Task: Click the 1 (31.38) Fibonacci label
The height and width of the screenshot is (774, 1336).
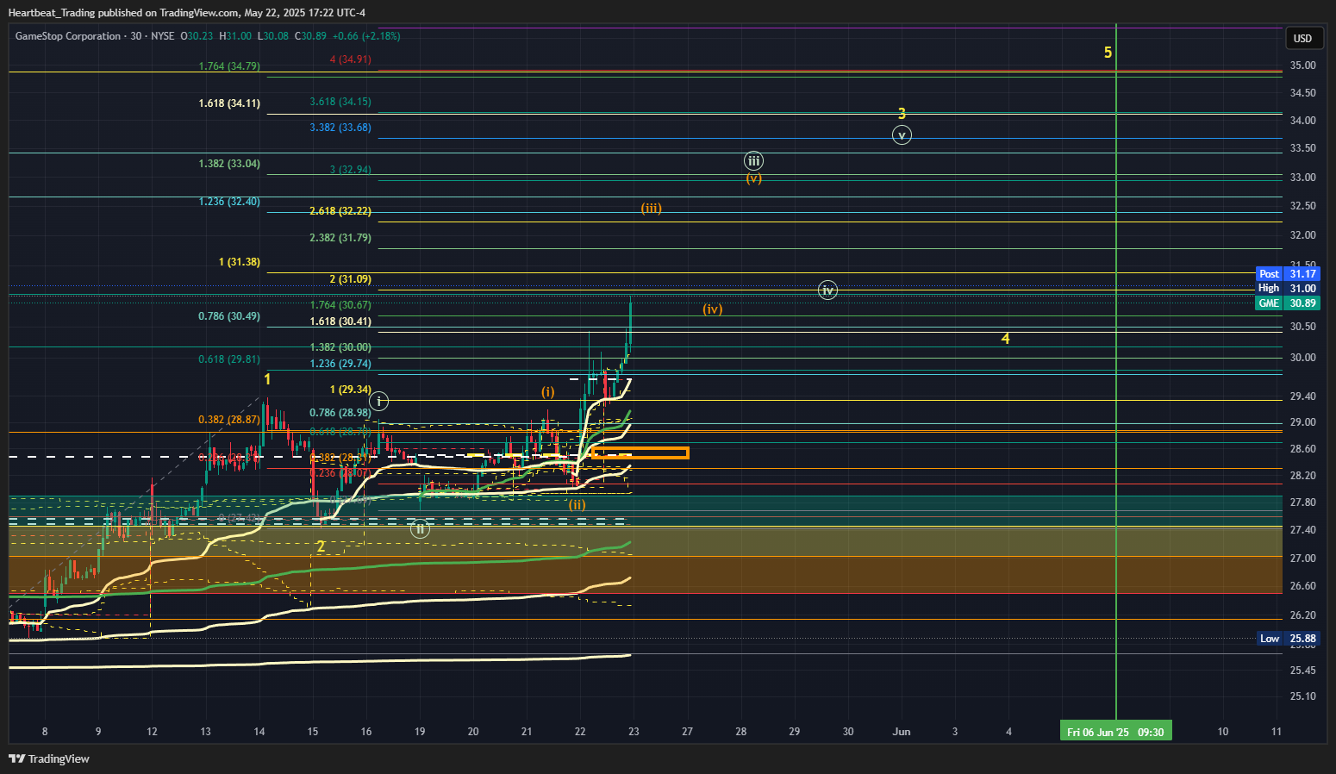Action: tap(240, 262)
